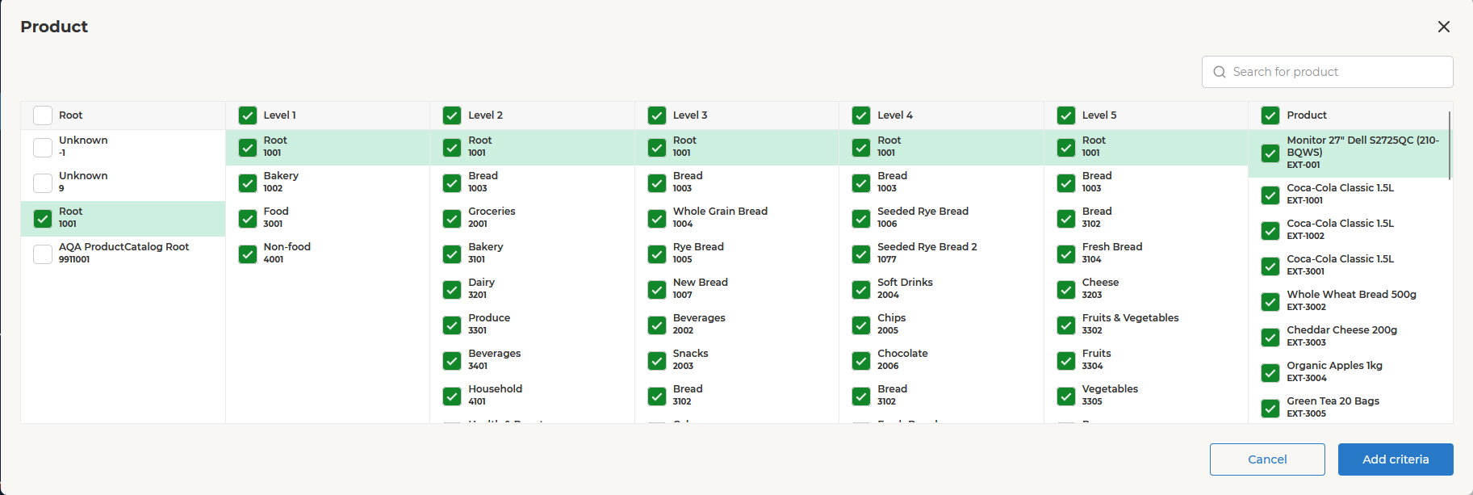Viewport: 1473px width, 495px height.
Task: Uncheck Monitor 27" Dell S2725QC product
Action: 1270,153
